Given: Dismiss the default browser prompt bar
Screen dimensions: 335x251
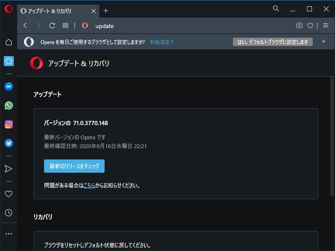Looking at the screenshot, I should (324, 41).
